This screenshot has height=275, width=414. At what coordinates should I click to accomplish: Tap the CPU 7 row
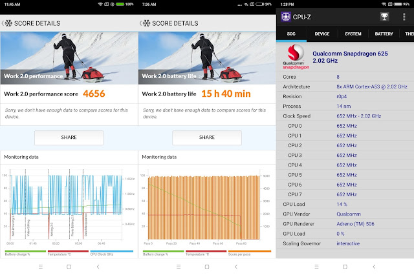coord(345,194)
